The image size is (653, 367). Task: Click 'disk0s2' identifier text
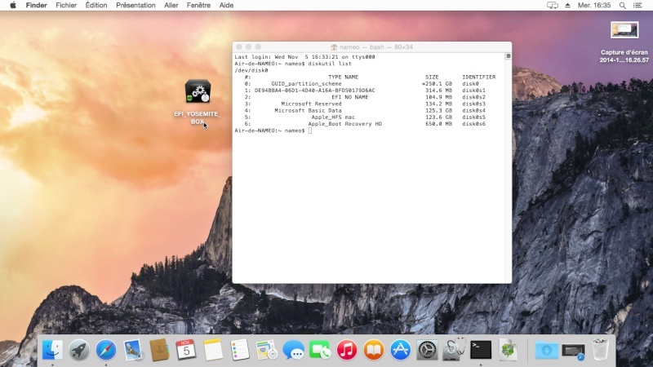(x=473, y=97)
